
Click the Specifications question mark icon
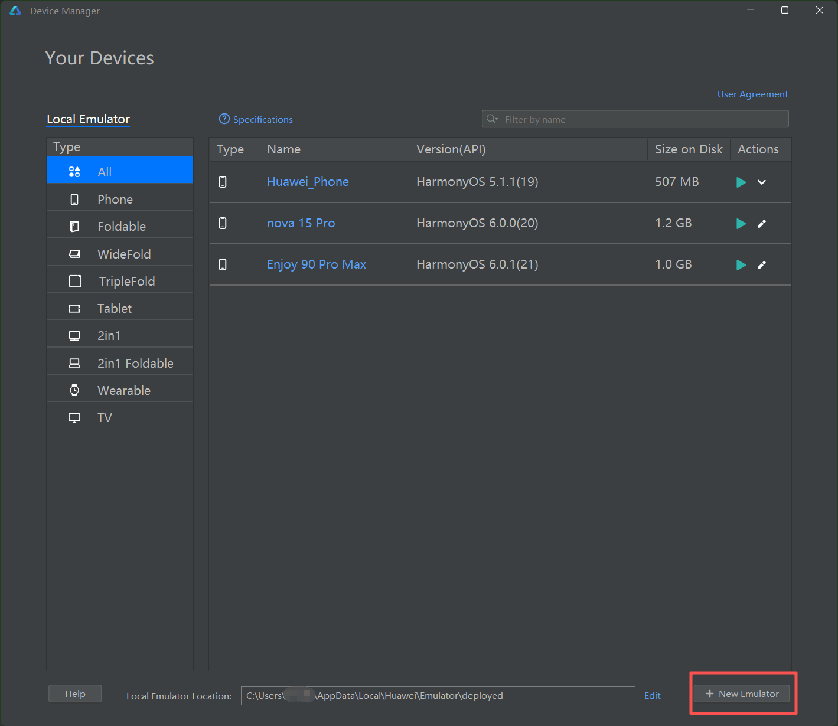[x=224, y=119]
